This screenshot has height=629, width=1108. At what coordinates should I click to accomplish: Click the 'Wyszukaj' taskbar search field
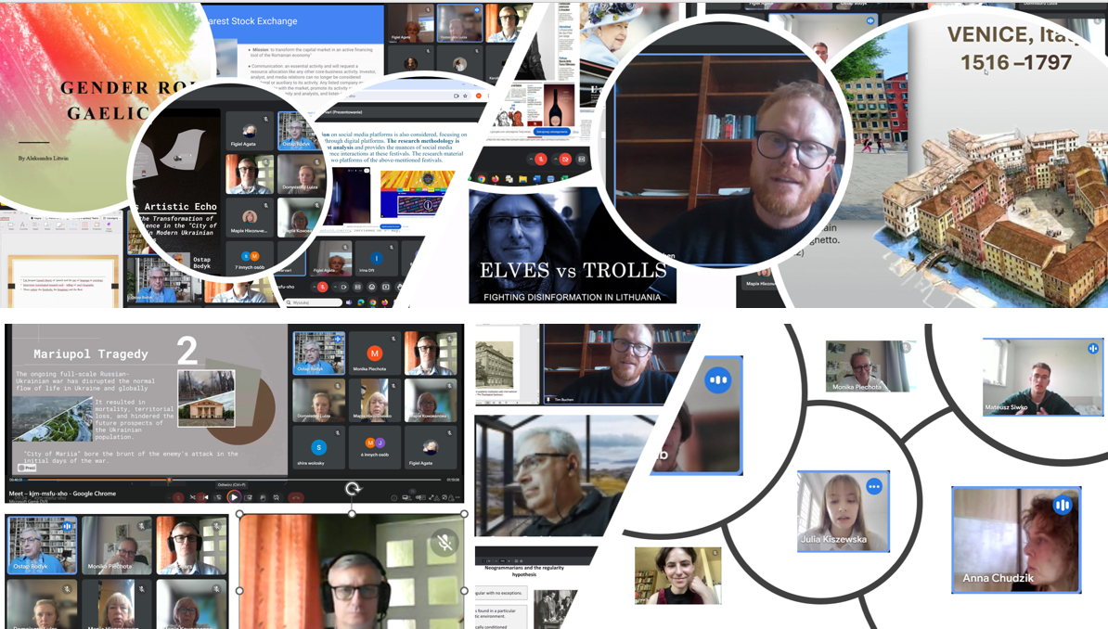[x=313, y=302]
